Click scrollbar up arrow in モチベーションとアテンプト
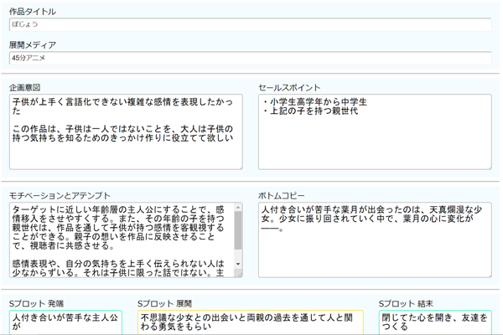503x335 pixels. 238,208
